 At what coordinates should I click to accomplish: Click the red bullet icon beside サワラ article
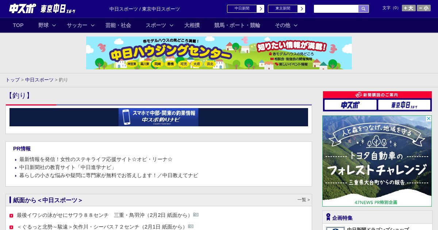click(x=11, y=216)
